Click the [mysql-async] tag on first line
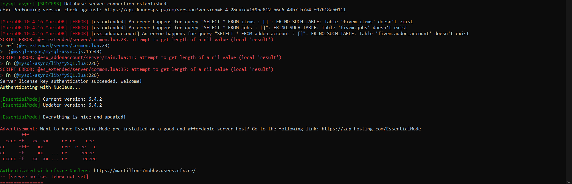The height and width of the screenshot is (184, 572). pyautogui.click(x=17, y=4)
